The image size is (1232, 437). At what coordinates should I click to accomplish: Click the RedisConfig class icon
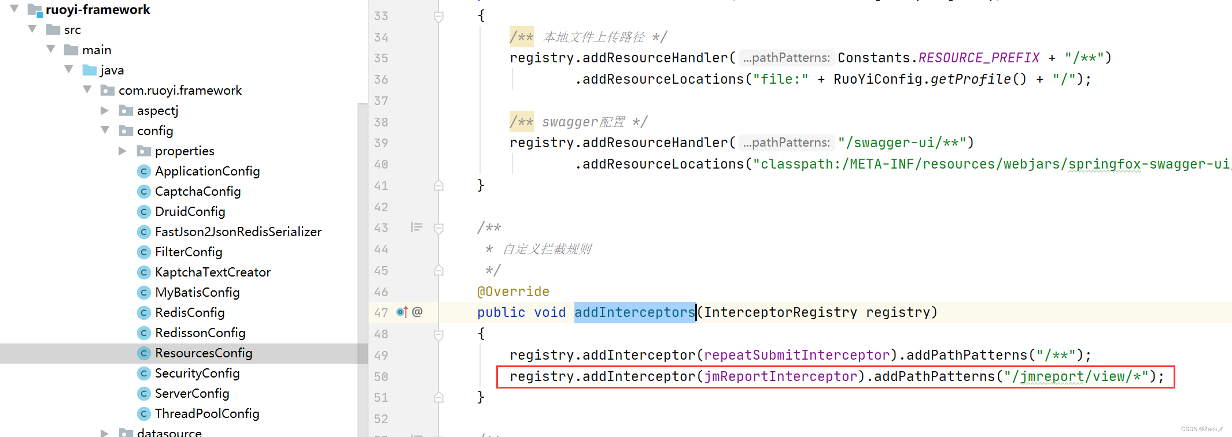click(144, 313)
